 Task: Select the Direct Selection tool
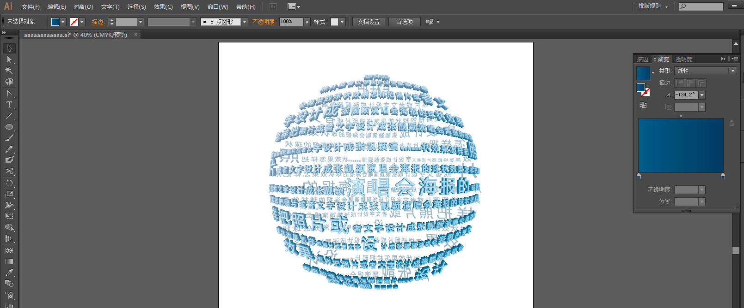click(9, 59)
